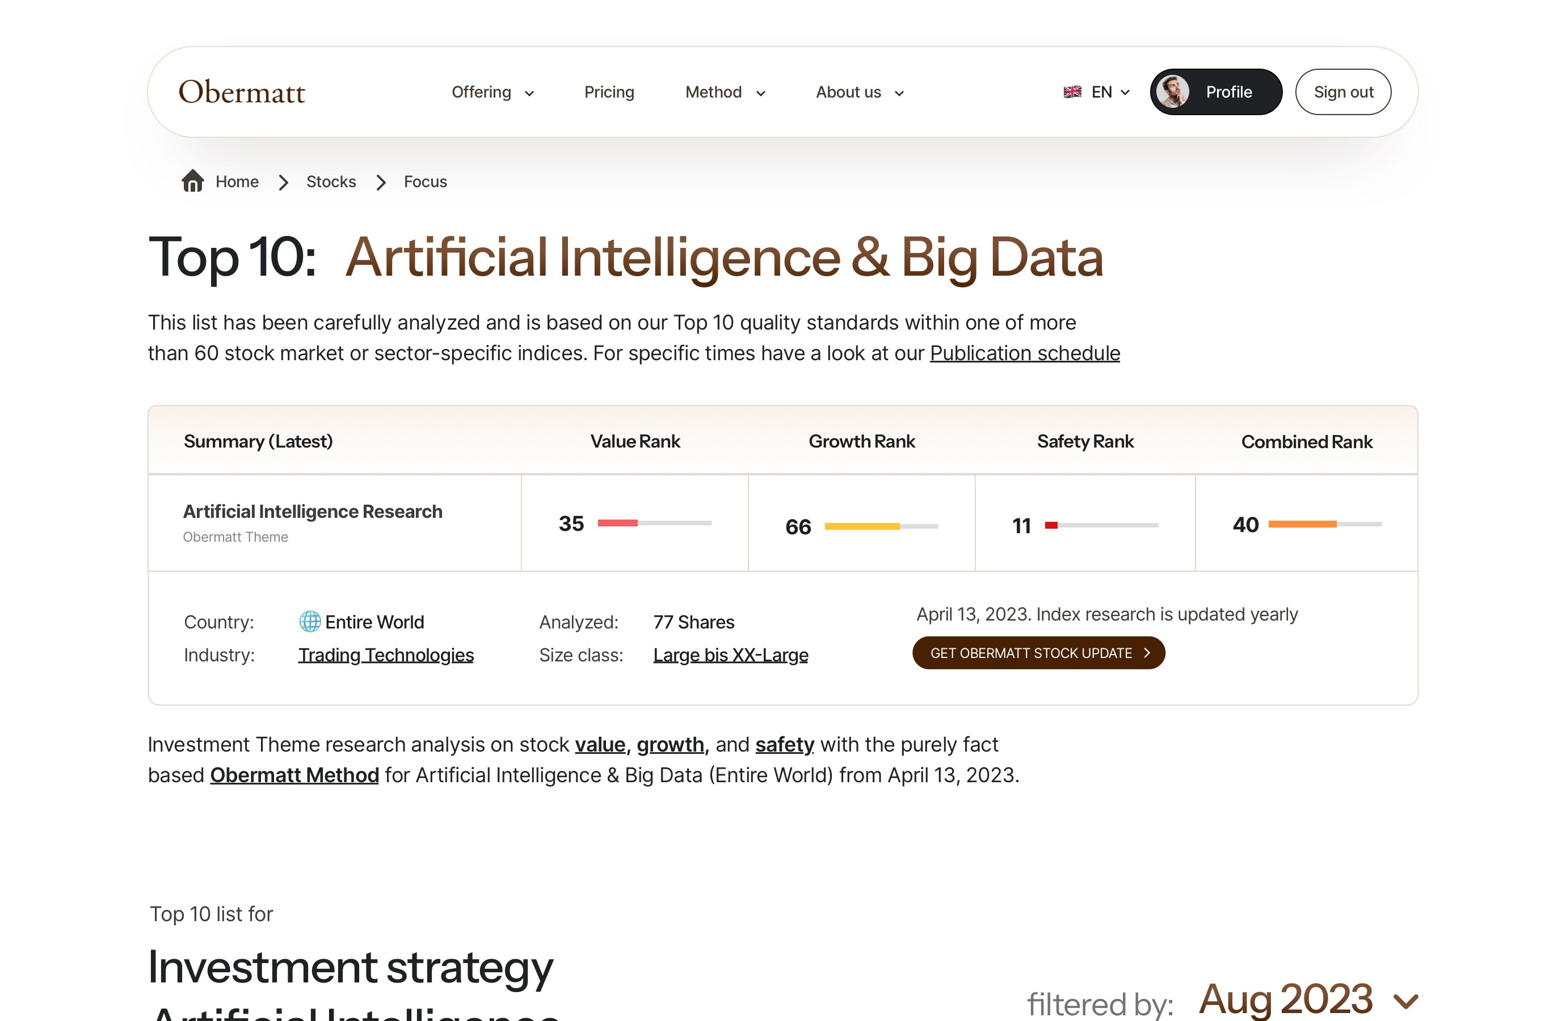Click the Obermatt logo
The width and height of the screenshot is (1566, 1021).
242,91
